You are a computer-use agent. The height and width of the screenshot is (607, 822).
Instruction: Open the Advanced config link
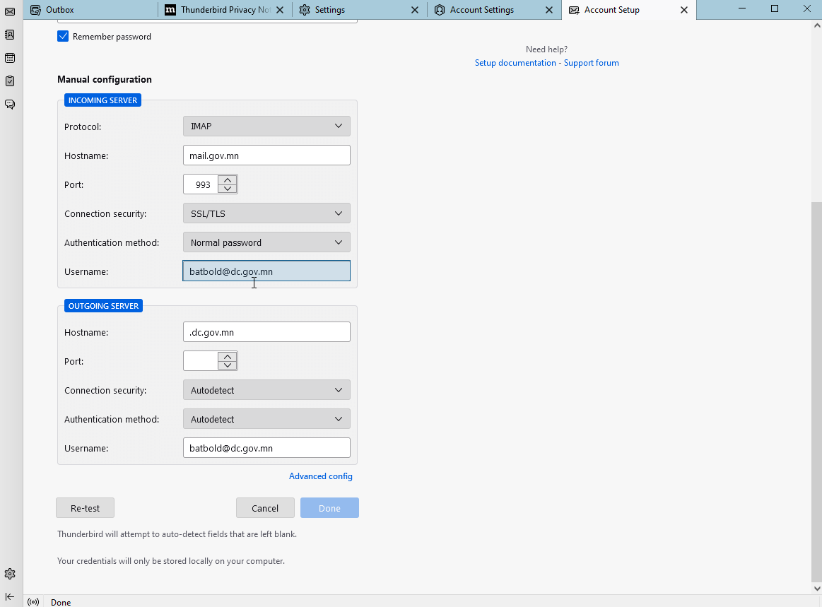point(320,476)
